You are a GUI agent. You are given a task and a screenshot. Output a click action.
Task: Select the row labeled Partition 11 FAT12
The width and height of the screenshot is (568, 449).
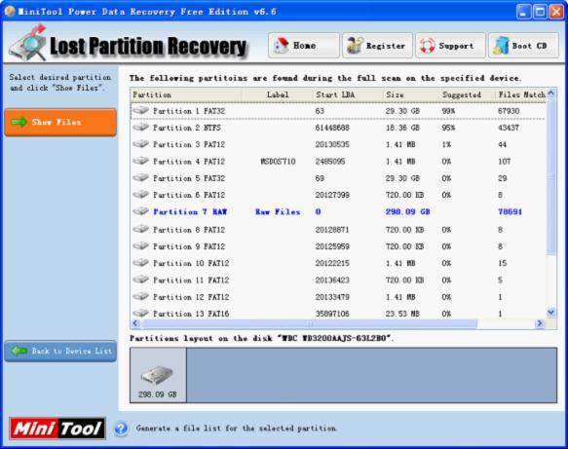click(x=338, y=280)
